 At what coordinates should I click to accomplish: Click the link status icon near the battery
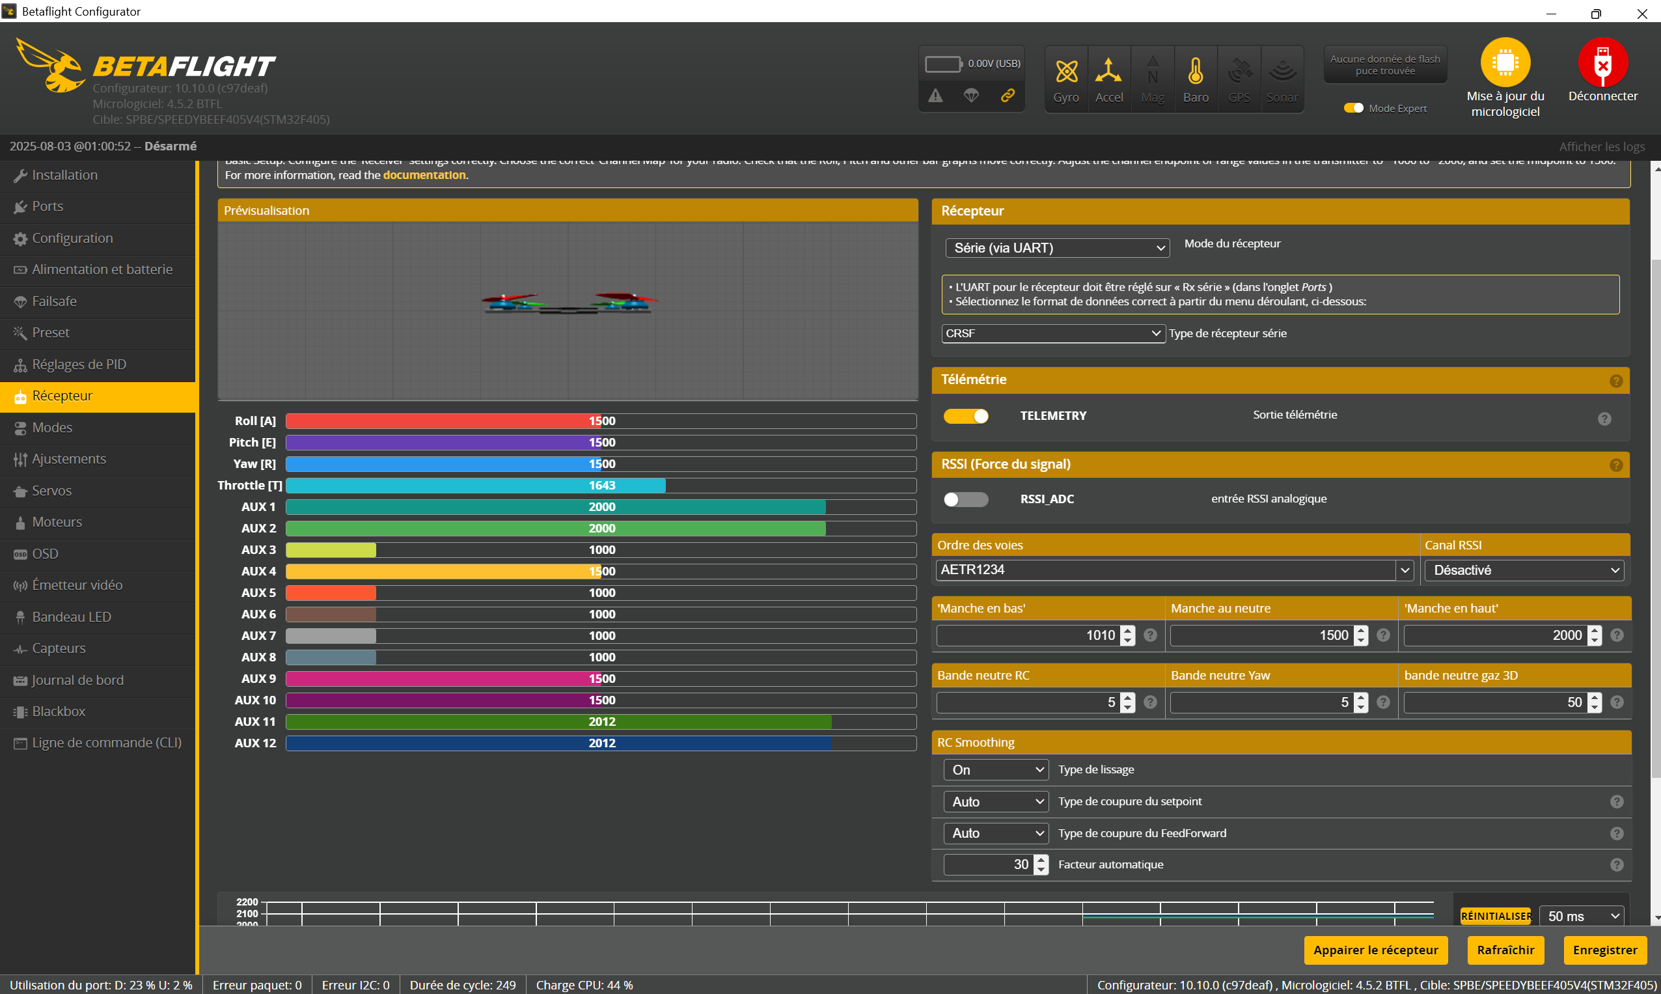(1008, 96)
